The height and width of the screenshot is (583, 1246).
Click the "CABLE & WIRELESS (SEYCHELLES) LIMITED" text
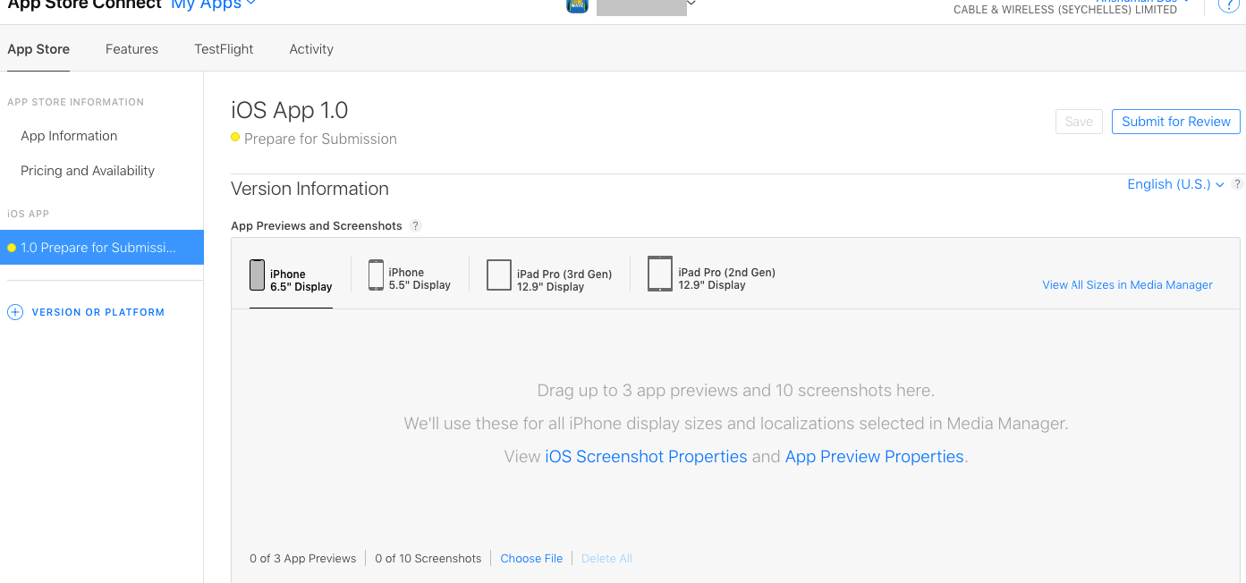click(1065, 10)
